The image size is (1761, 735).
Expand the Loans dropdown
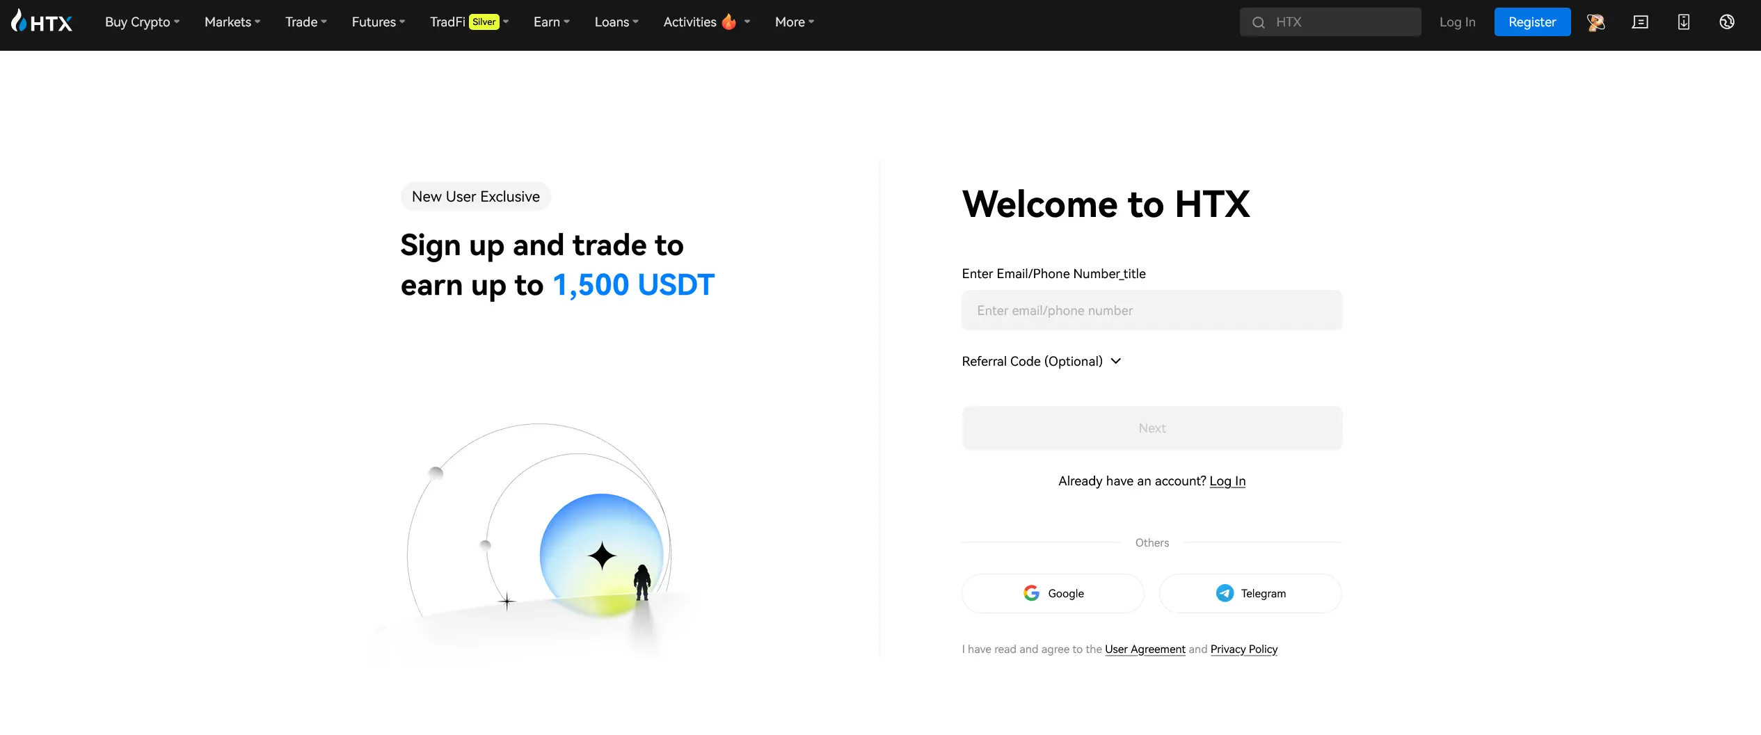616,22
